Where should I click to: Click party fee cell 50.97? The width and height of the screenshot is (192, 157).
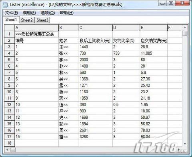pyautogui.click(x=154, y=118)
